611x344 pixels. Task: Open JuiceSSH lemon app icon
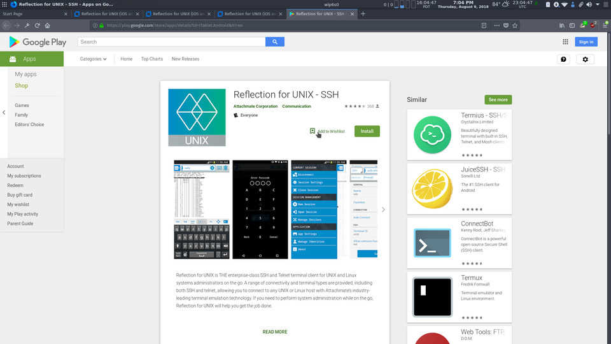point(432,189)
